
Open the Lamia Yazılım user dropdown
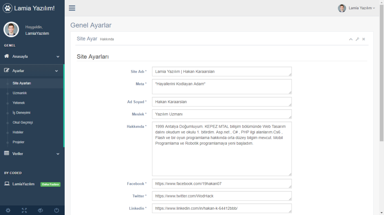click(x=357, y=8)
